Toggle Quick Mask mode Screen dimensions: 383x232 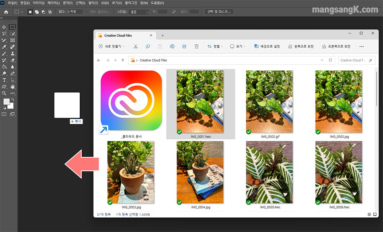(x=4, y=114)
